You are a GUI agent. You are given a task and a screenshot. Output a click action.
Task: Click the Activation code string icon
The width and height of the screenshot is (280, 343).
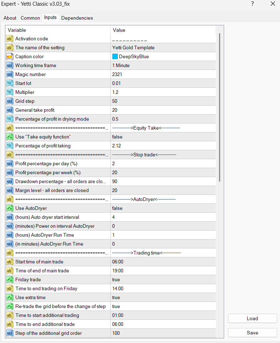[10, 39]
